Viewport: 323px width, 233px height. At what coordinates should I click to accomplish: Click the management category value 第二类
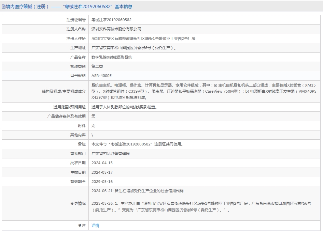click(x=97, y=66)
